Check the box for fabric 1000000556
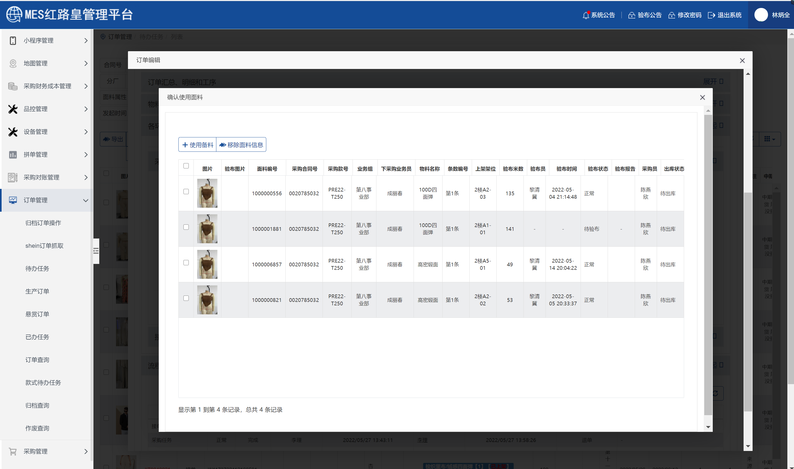The height and width of the screenshot is (469, 794). pos(186,192)
